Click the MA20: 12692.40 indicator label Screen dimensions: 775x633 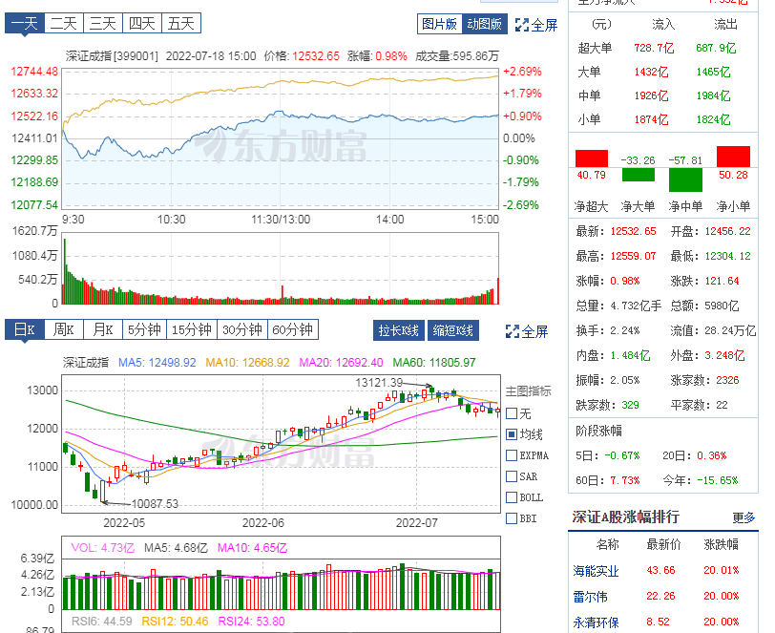pos(341,363)
